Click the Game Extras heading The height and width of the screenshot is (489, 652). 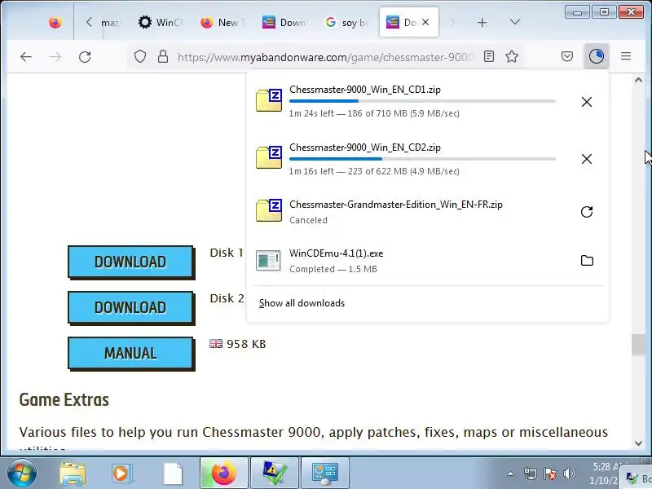pos(64,400)
